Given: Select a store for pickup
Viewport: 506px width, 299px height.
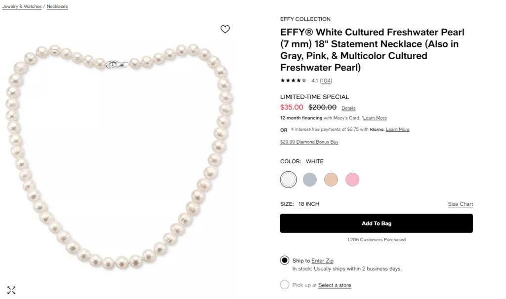Looking at the screenshot, I should pyautogui.click(x=334, y=285).
